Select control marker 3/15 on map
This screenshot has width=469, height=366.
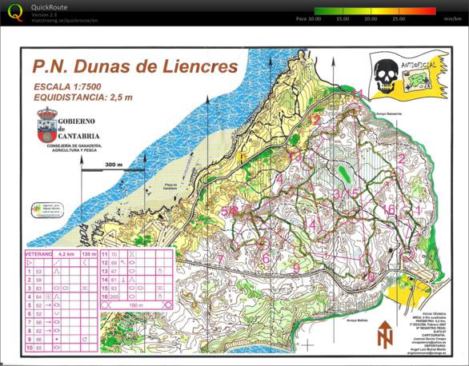tap(346, 194)
